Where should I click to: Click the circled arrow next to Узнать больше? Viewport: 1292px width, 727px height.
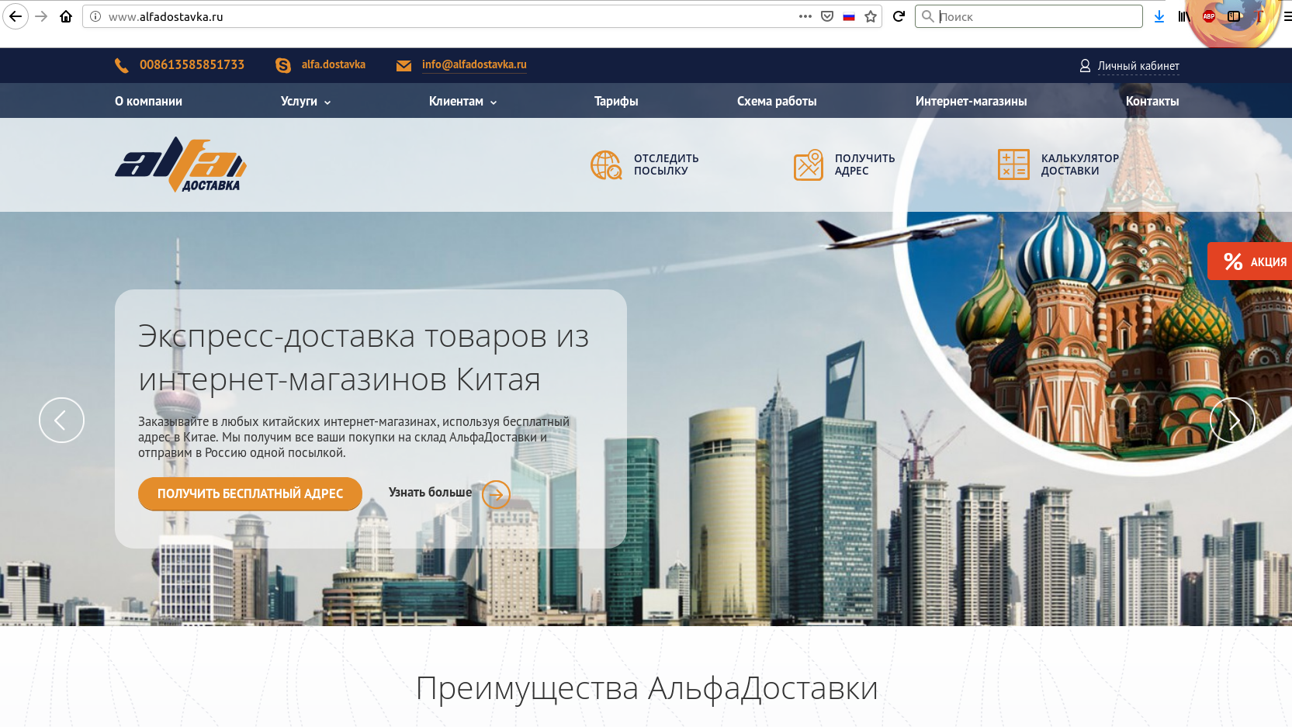tap(496, 493)
